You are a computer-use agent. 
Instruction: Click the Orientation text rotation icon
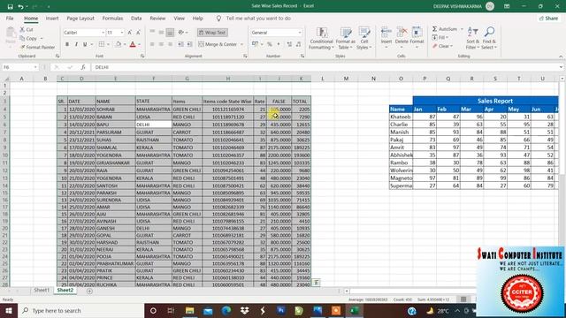pos(181,33)
